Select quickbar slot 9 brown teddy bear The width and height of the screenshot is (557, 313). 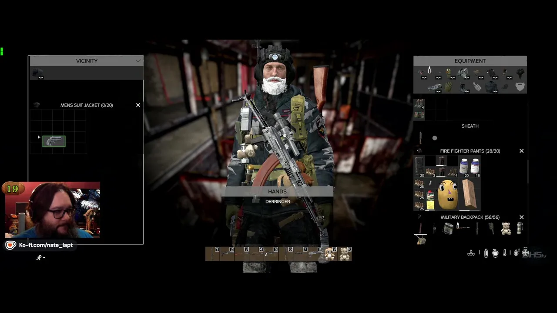coord(330,254)
